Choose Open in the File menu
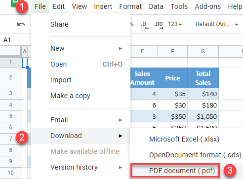 click(x=81, y=64)
